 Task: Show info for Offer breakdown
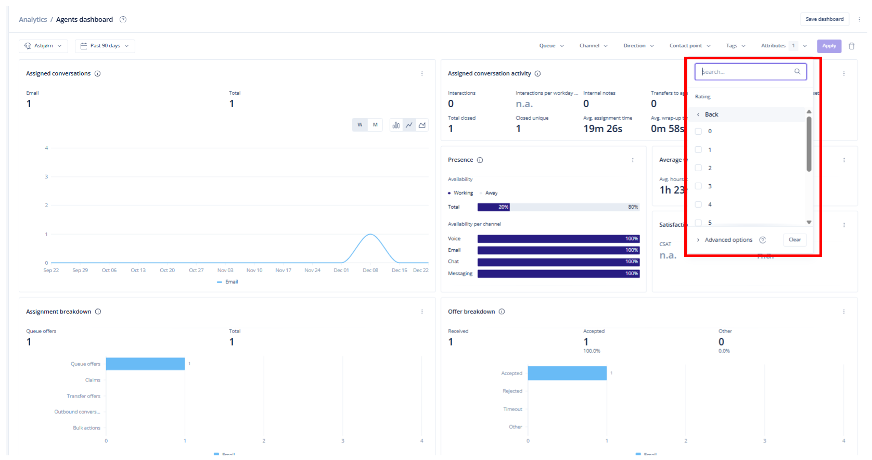[x=502, y=312]
